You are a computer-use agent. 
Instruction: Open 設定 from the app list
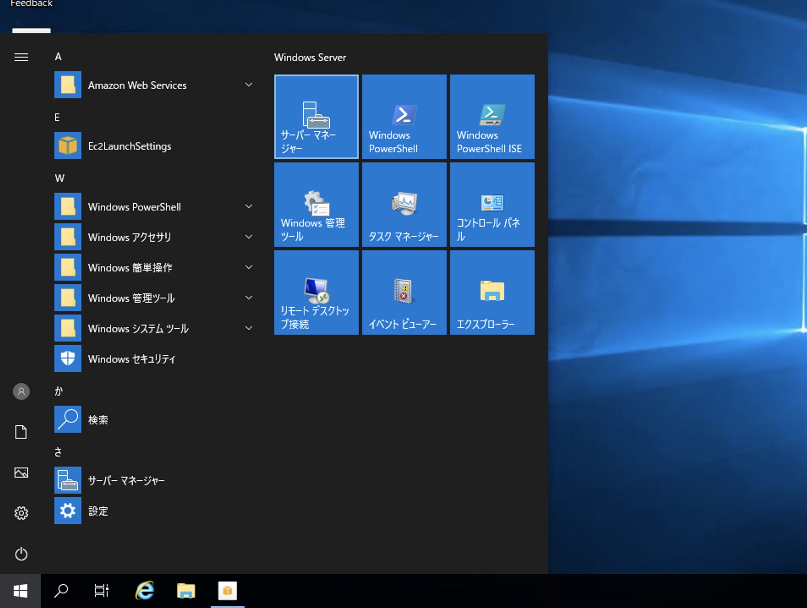(98, 511)
